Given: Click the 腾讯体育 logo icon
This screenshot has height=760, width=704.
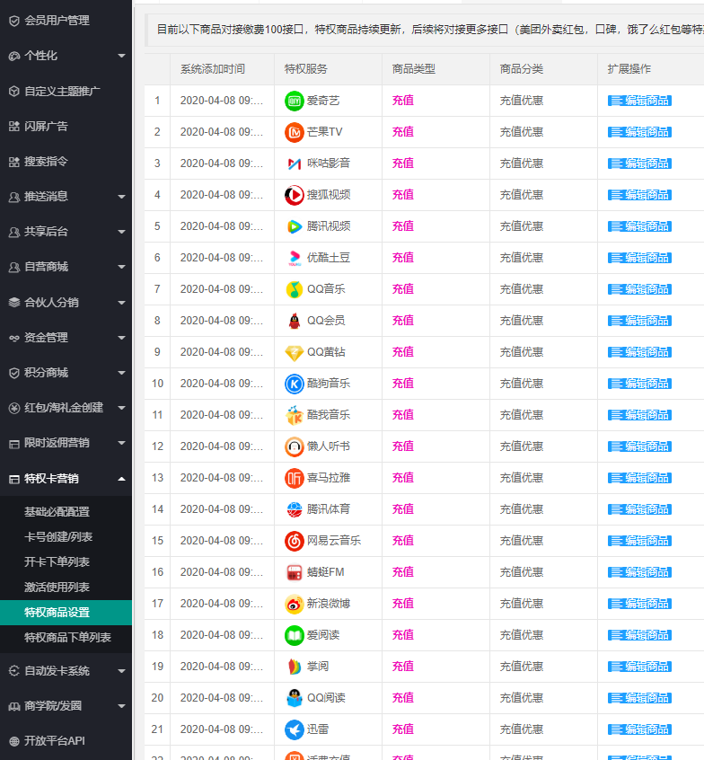Looking at the screenshot, I should click(295, 509).
